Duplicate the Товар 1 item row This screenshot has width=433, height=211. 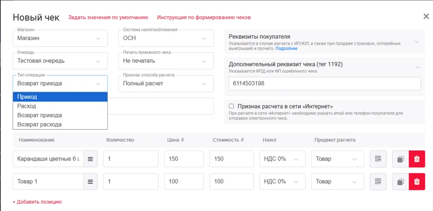400,182
